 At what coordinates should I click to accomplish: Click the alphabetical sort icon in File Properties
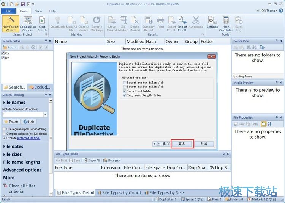point(269,124)
